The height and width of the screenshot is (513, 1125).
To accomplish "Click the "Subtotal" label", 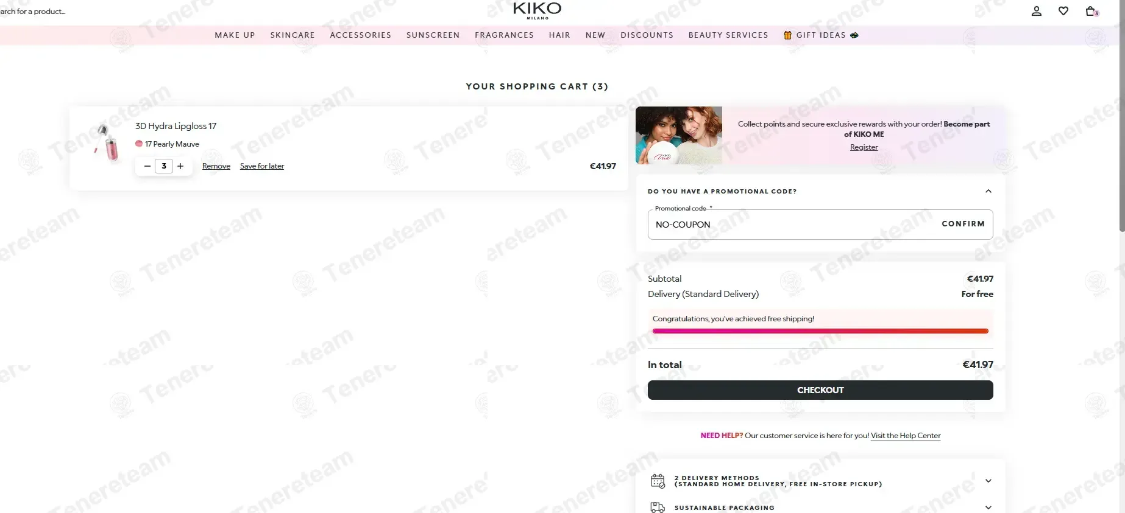I will coord(665,279).
